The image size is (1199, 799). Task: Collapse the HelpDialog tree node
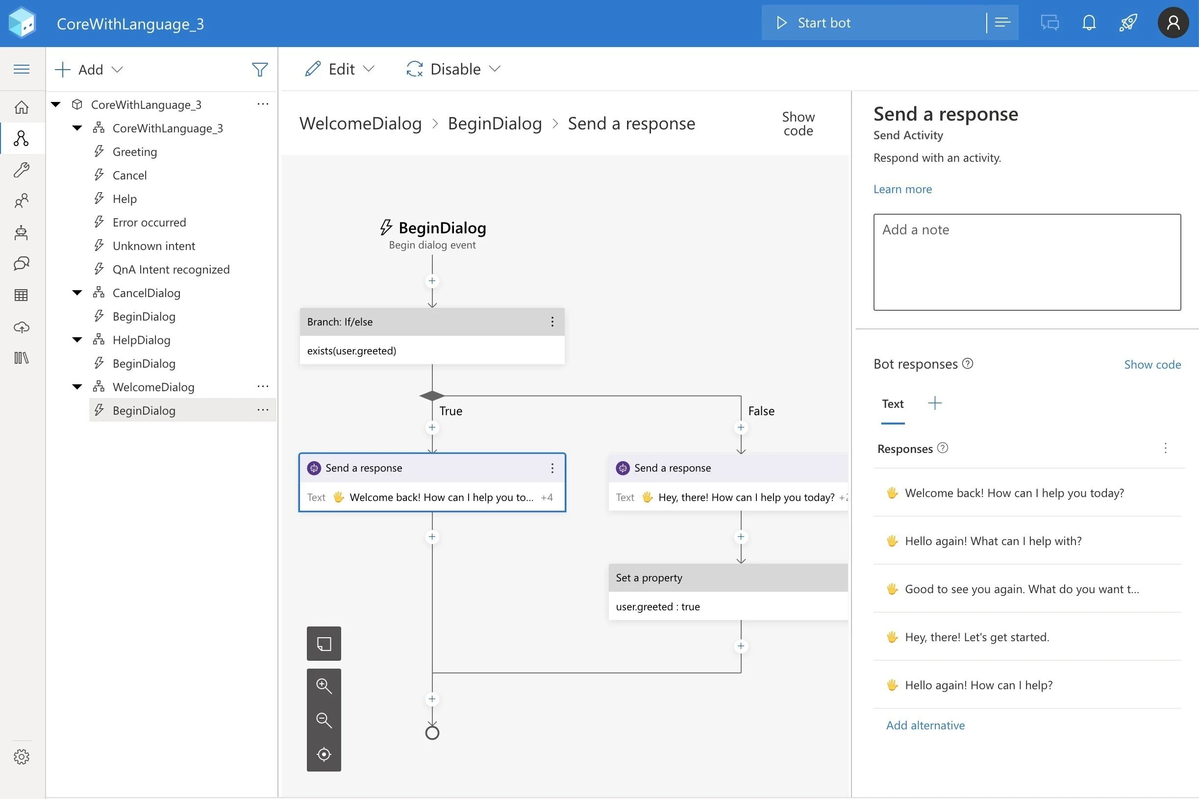click(77, 339)
